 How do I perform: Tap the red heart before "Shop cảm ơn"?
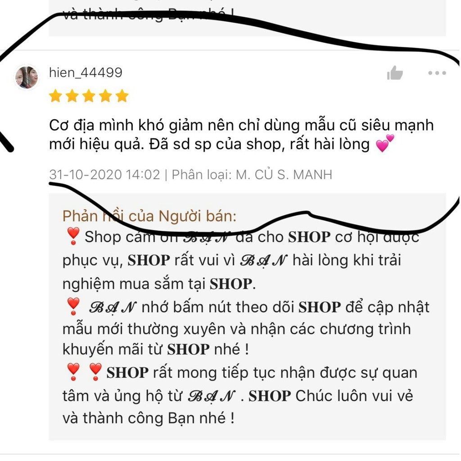click(73, 236)
